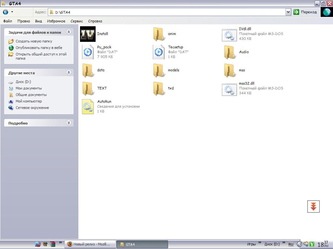Click the share folder icon in tasks
Screen dimensions: 333x249
(x=11, y=54)
